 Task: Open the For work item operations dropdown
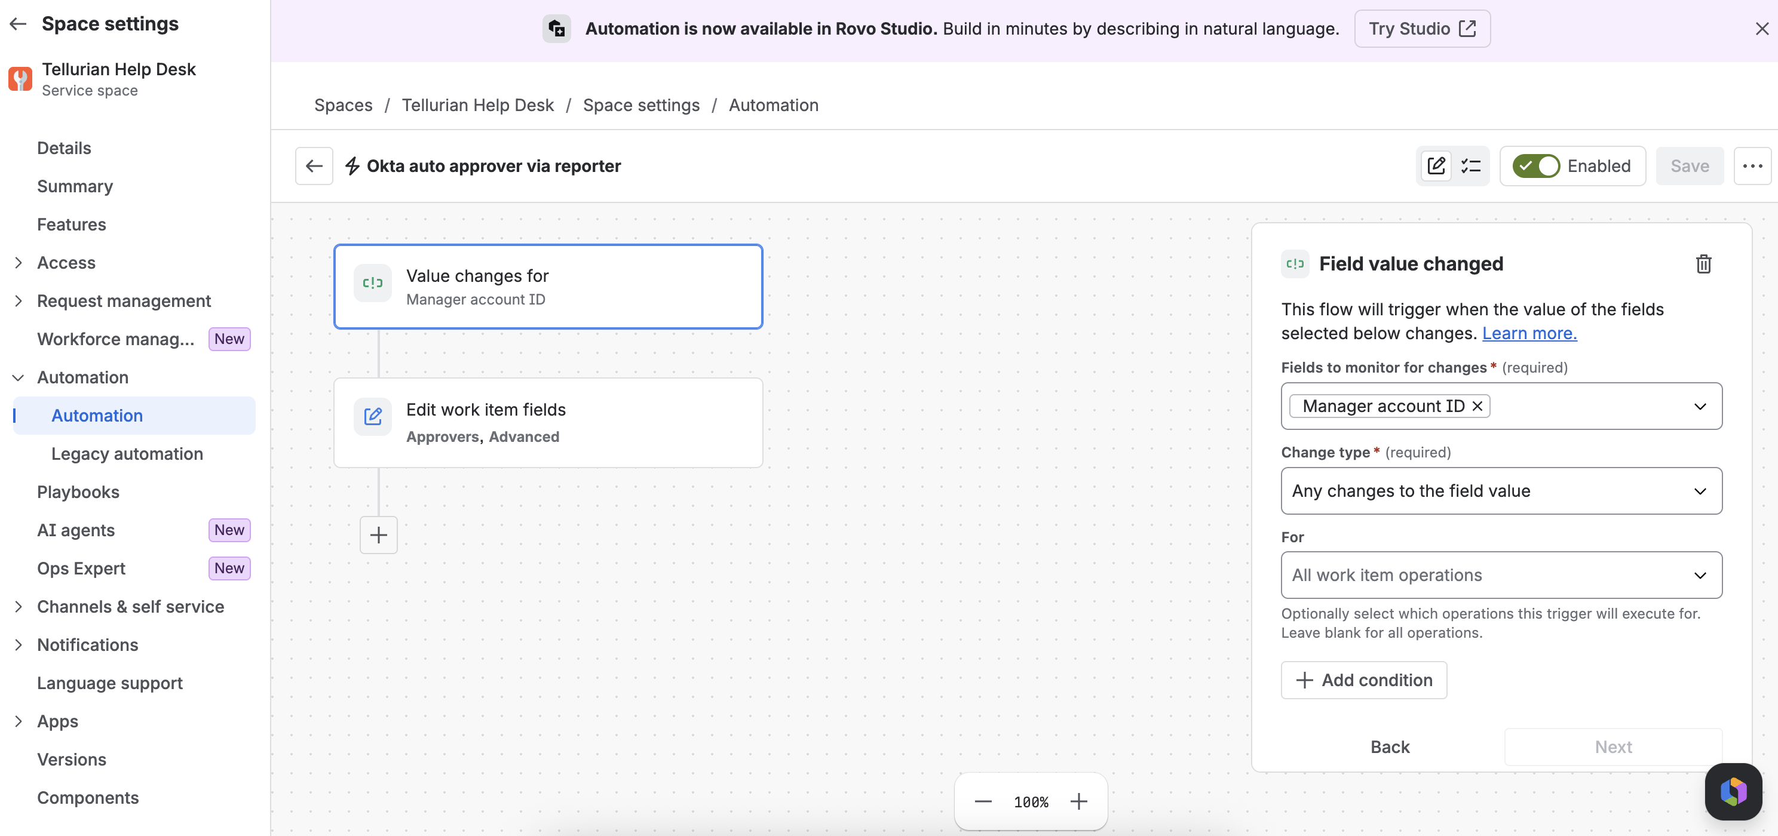coord(1501,574)
